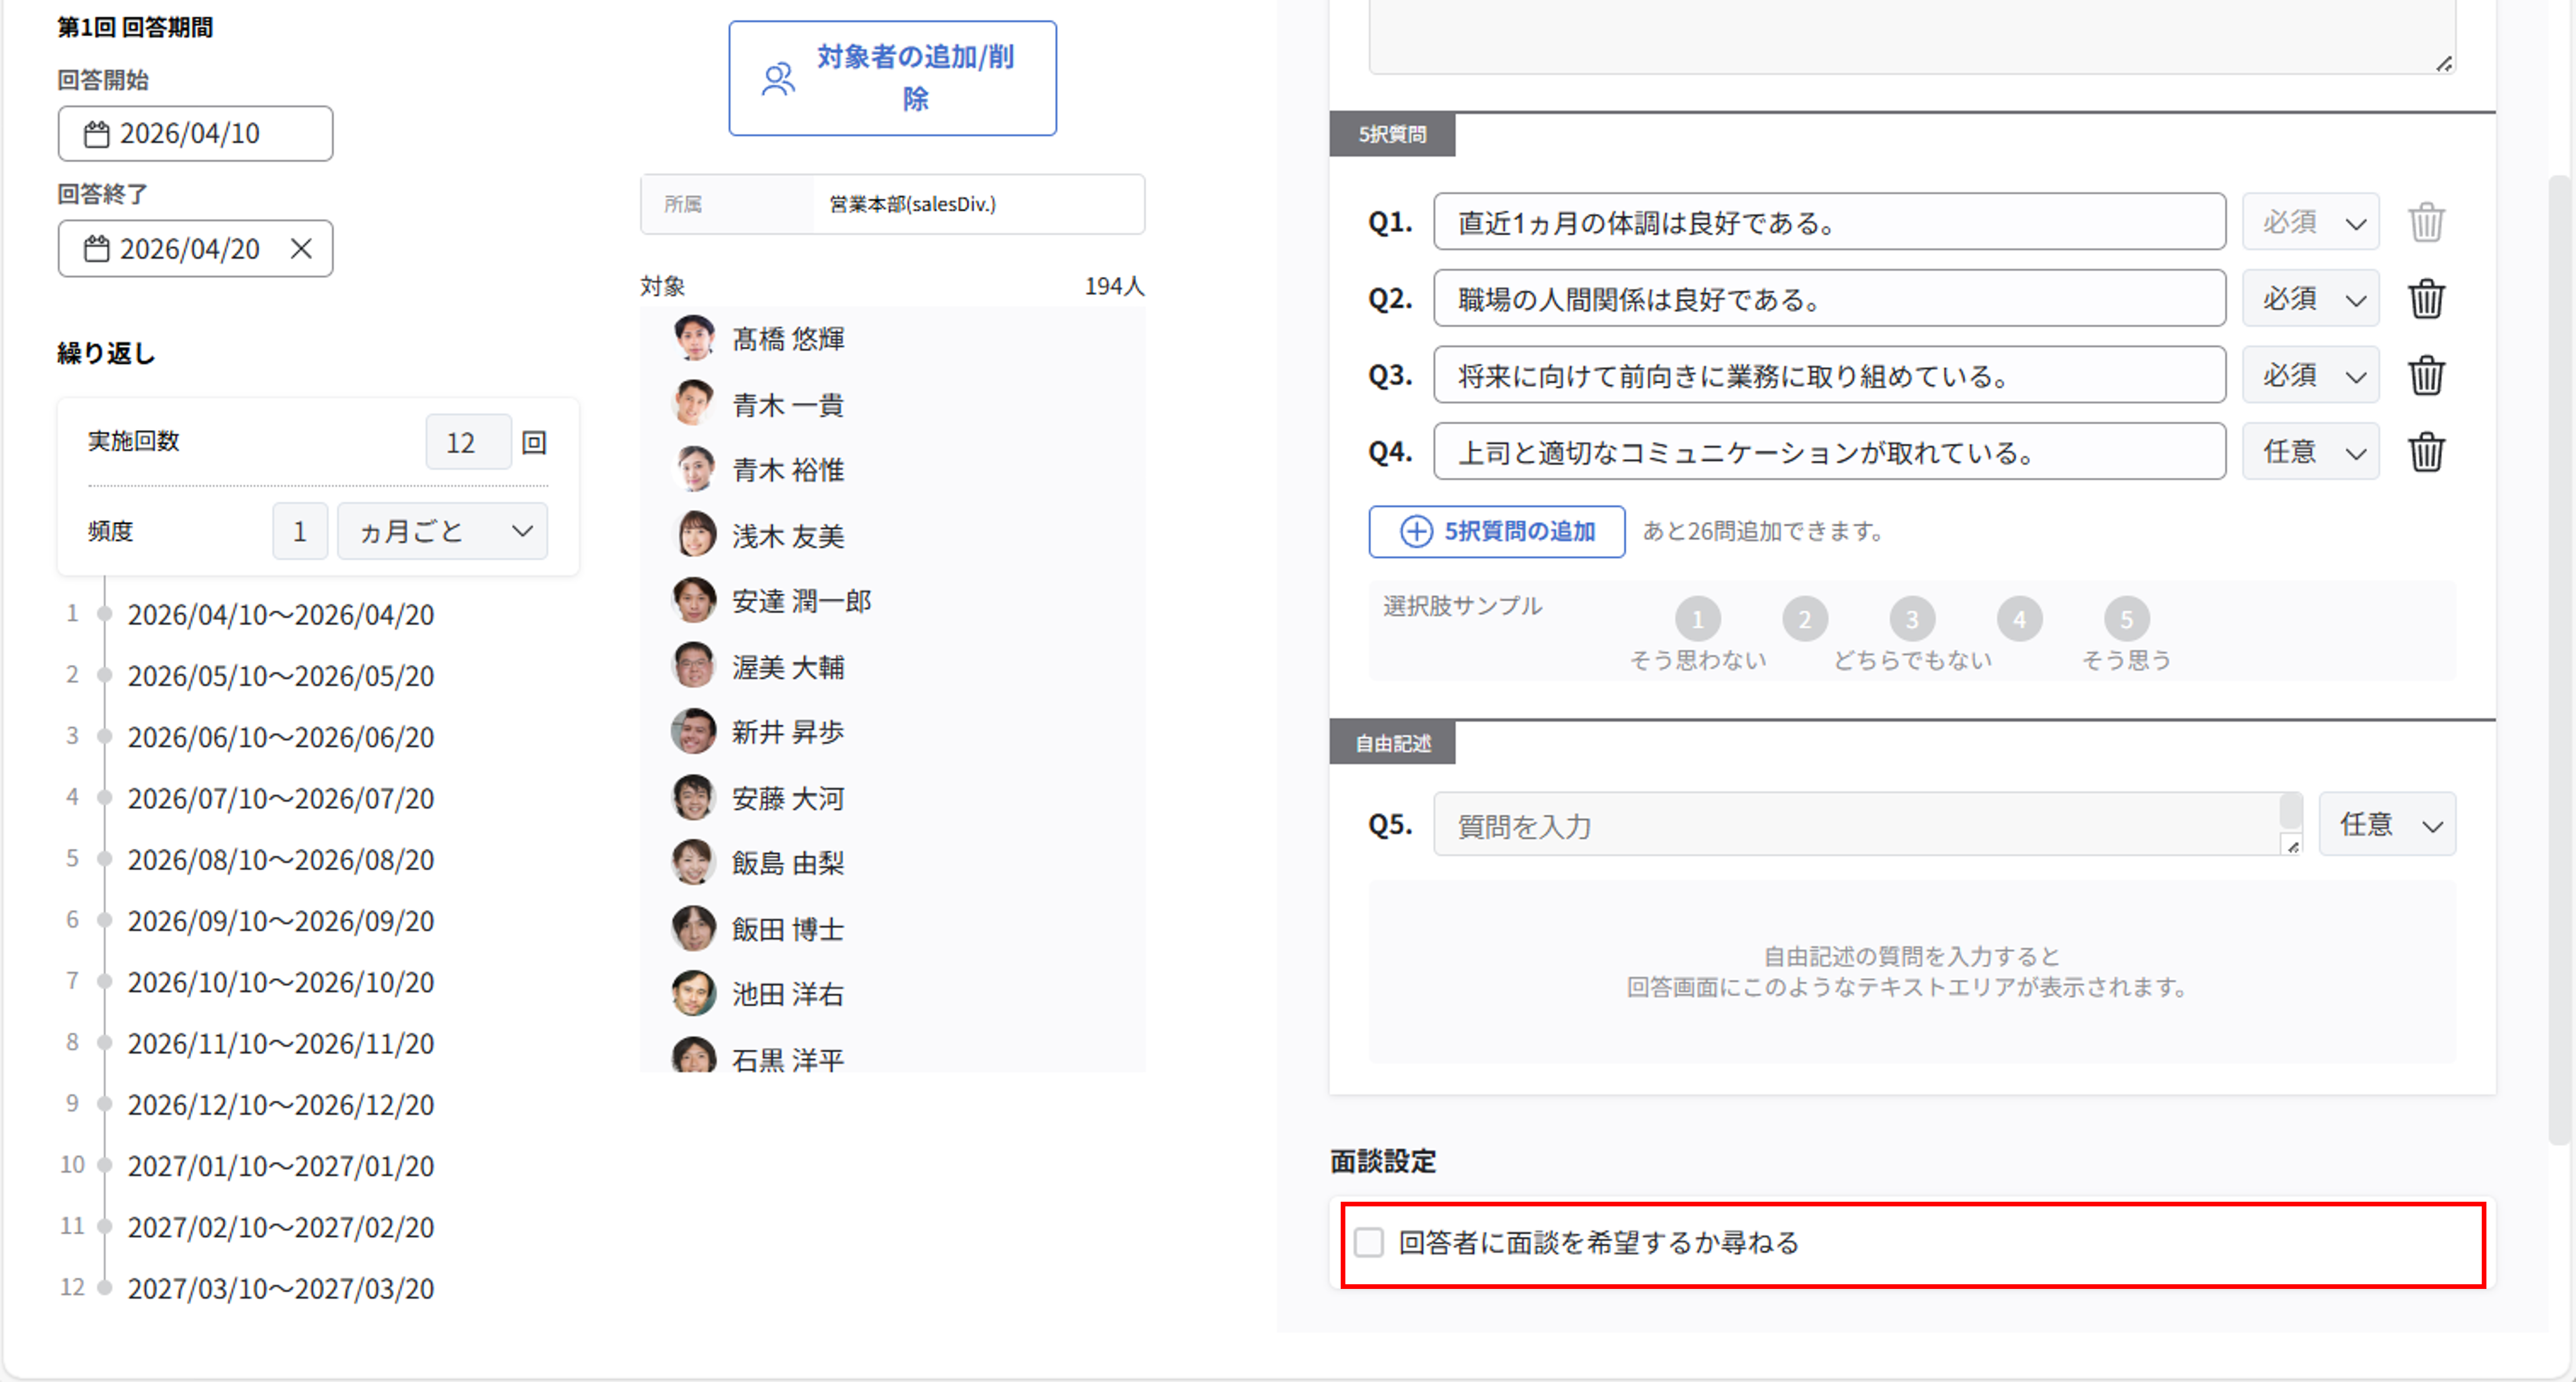
Task: Open 任意 dropdown beside Q5
Action: tap(2386, 824)
